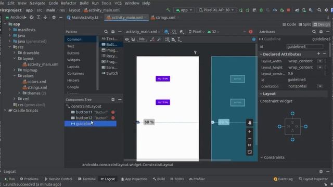Click the Select Design Surface layers icon
This screenshot has width=333, height=187.
[x=166, y=32]
